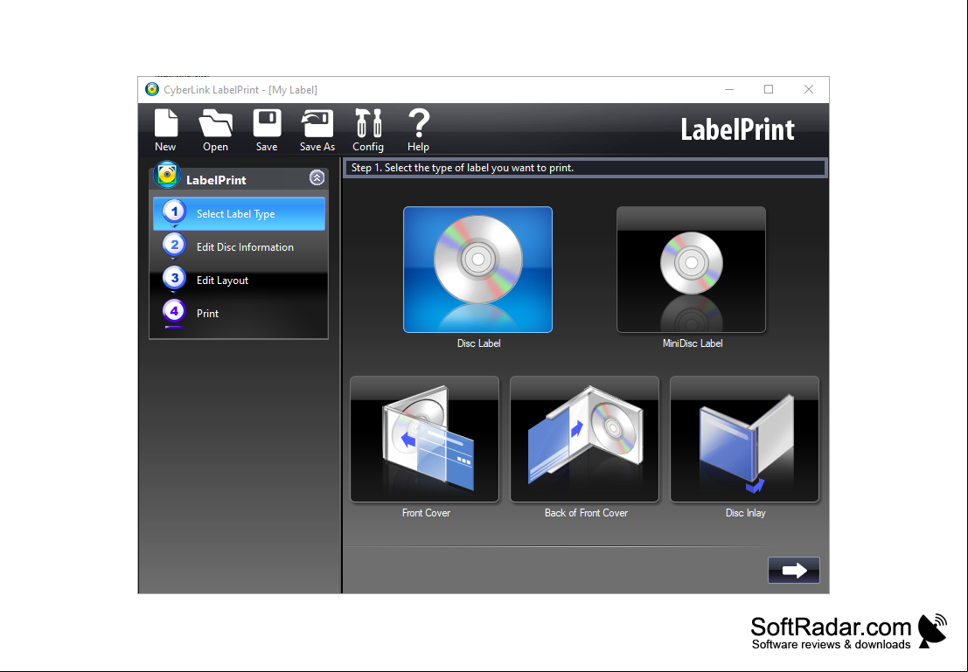Click the 'MiniDisc Label' caption text
968x672 pixels.
693,343
